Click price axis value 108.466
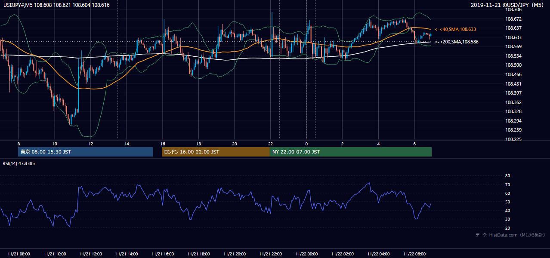The image size is (550, 258). pos(513,74)
